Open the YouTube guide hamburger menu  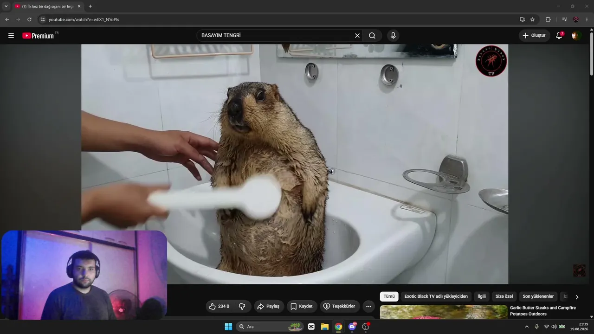11,36
